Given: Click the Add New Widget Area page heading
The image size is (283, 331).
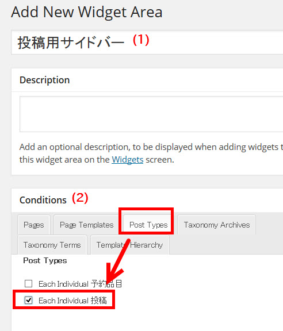Looking at the screenshot, I should [x=87, y=12].
